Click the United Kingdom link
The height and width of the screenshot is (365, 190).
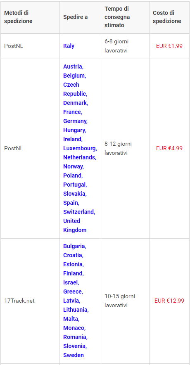pyautogui.click(x=75, y=225)
